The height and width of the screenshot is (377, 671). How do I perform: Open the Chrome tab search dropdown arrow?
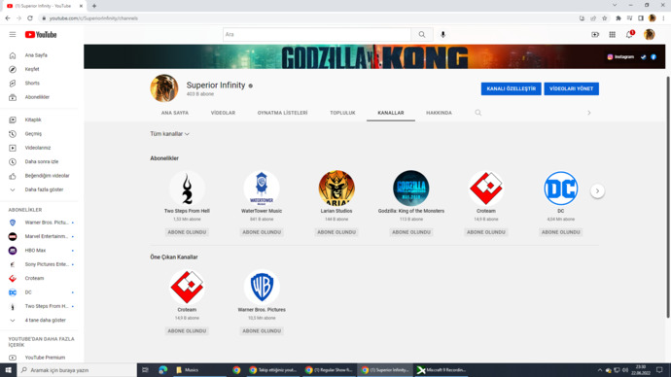point(615,6)
